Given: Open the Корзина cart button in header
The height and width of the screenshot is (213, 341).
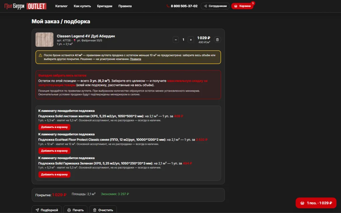Looking at the screenshot, I should pos(242,6).
